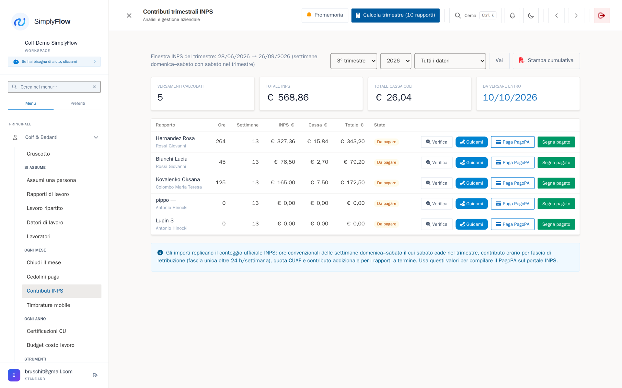Image resolution: width=622 pixels, height=388 pixels.
Task: Open the Cerca search box in header
Action: [x=475, y=16]
